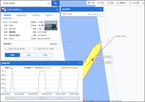Image resolution: width=145 pixels, height=102 pixels.
Task: Select EVER GIVEN entry in track list
Action: (x=67, y=14)
